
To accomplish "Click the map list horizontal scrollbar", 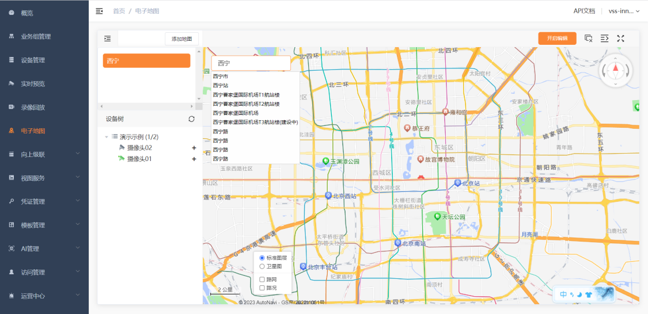I will click(x=146, y=106).
